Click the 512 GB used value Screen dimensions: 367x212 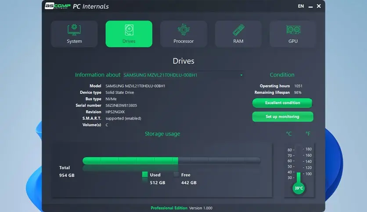click(158, 183)
